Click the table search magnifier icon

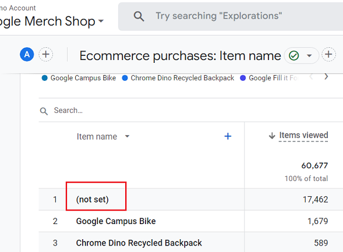(x=44, y=111)
